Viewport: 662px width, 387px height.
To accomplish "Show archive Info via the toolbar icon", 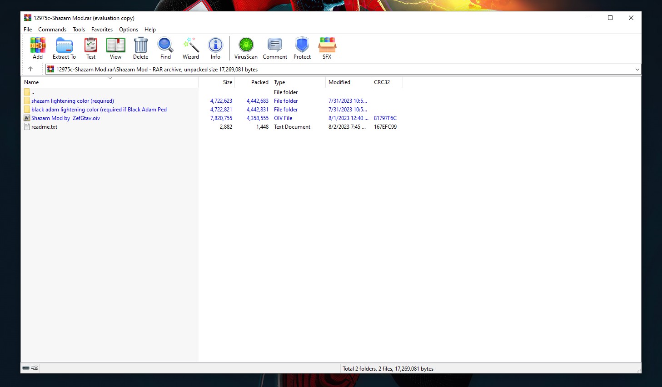I will [x=215, y=48].
